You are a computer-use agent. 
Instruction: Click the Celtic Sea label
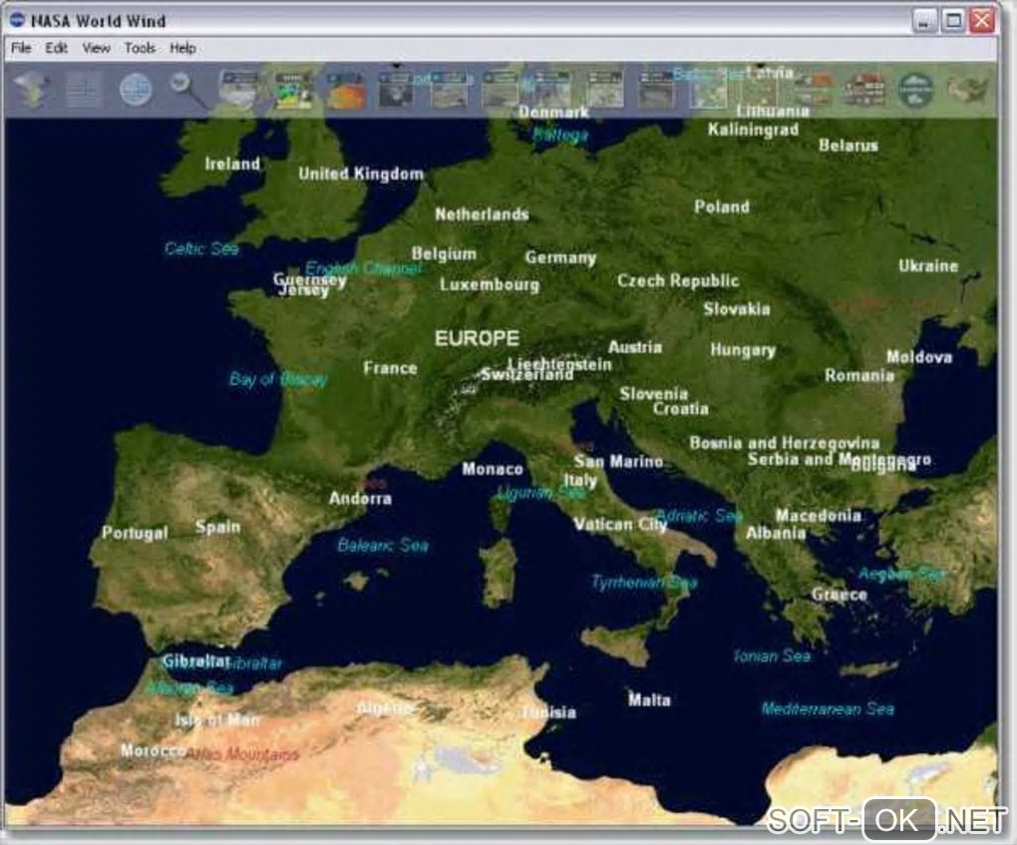[x=201, y=248]
